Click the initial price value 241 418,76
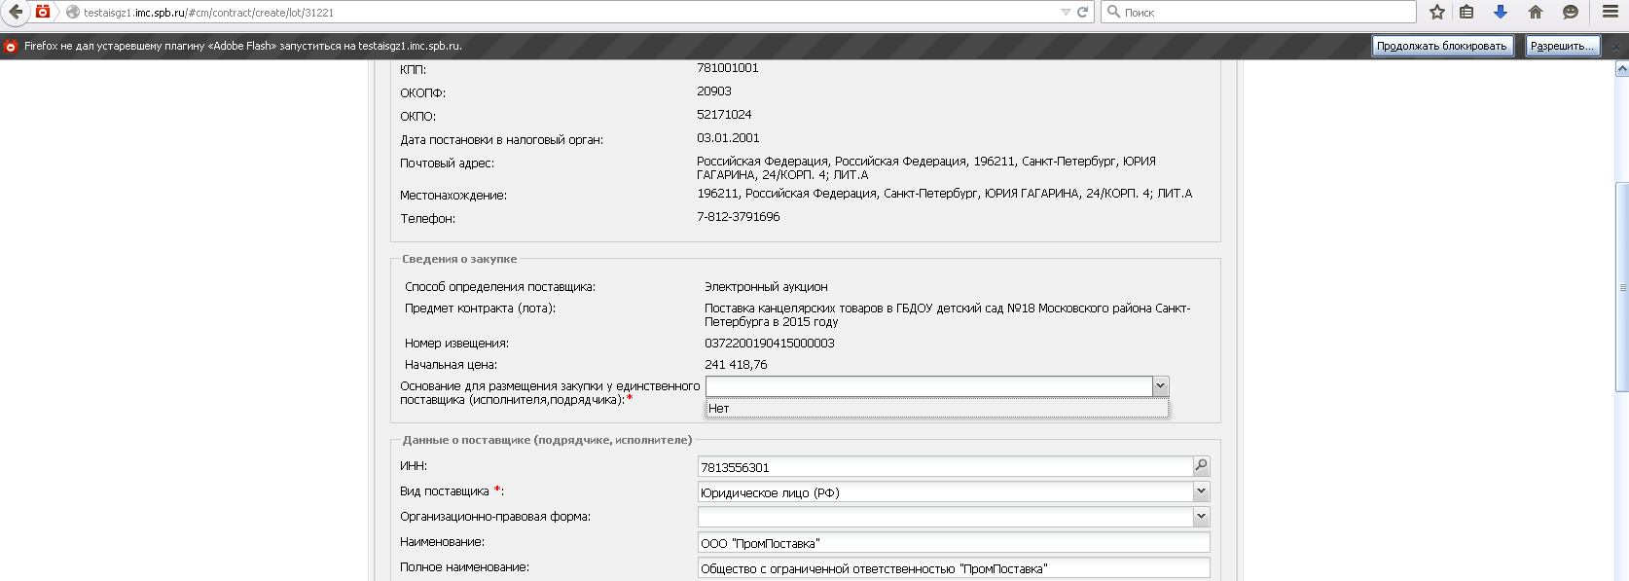The height and width of the screenshot is (581, 1629). [x=736, y=365]
